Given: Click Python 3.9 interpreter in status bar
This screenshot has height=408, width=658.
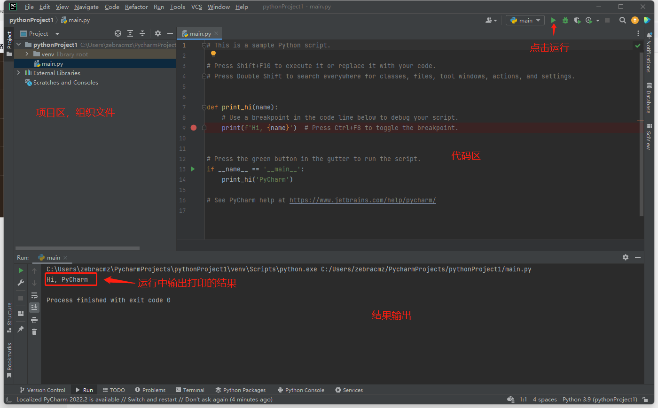Looking at the screenshot, I should click(x=600, y=400).
